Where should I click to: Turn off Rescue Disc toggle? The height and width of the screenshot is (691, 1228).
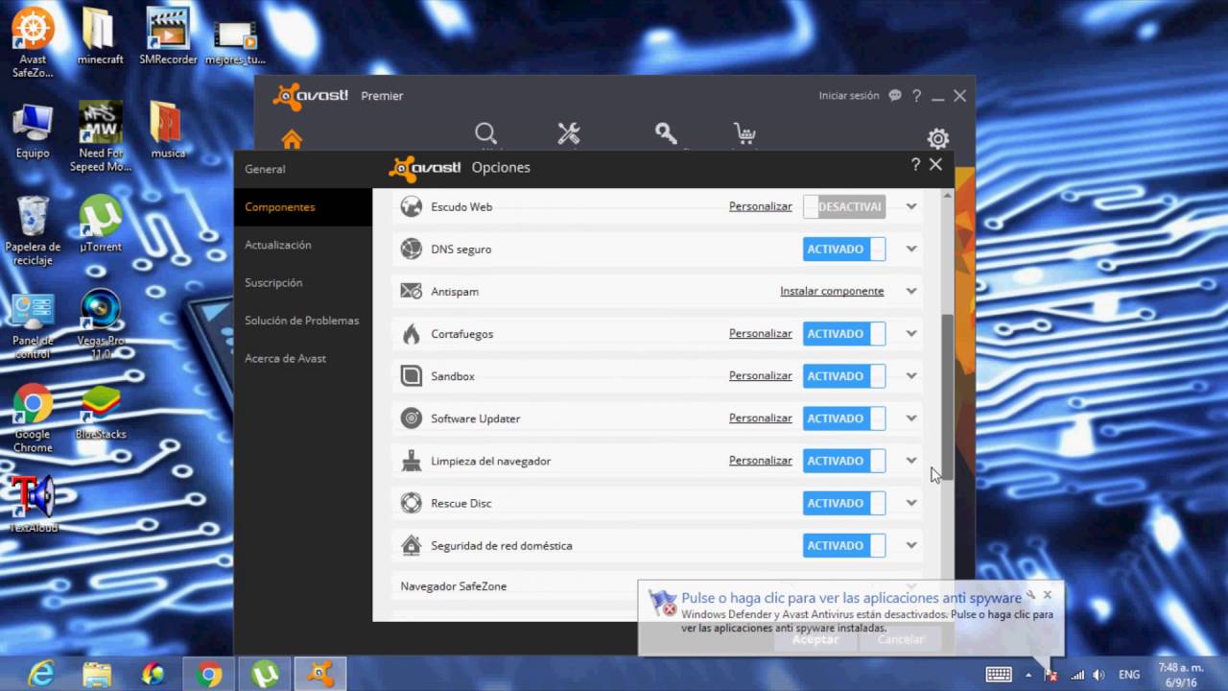(x=843, y=503)
